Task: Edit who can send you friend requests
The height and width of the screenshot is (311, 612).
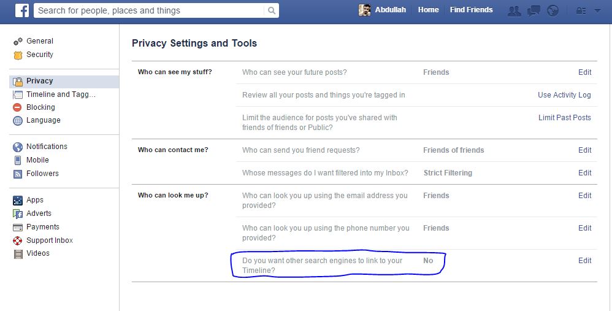Action: pyautogui.click(x=584, y=150)
